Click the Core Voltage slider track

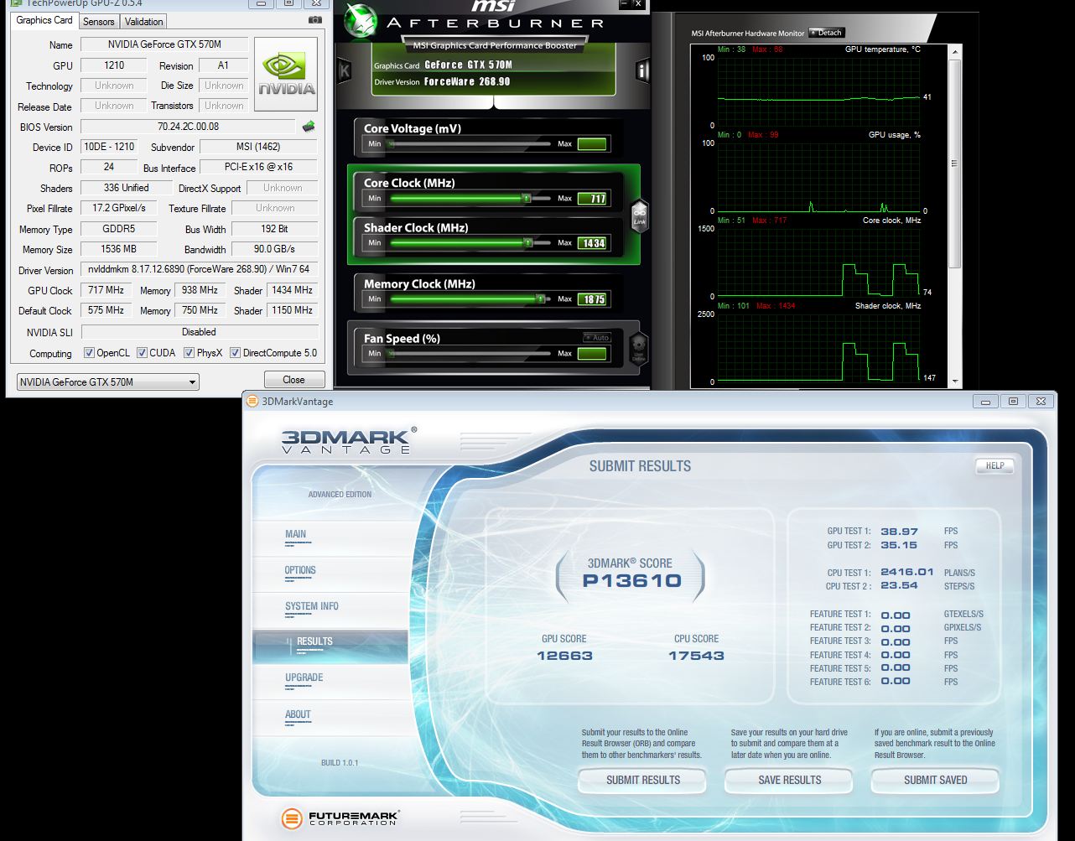click(x=470, y=143)
